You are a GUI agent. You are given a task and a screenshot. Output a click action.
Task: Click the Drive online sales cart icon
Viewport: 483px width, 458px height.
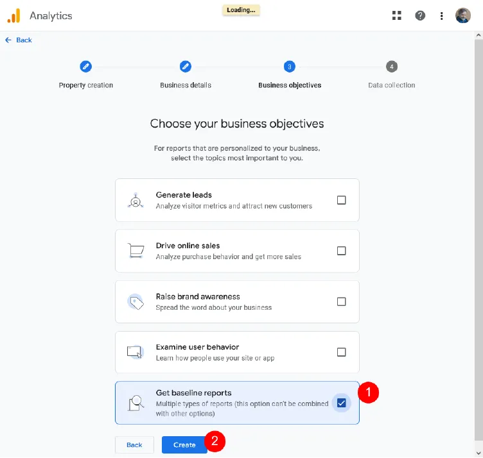pos(135,251)
